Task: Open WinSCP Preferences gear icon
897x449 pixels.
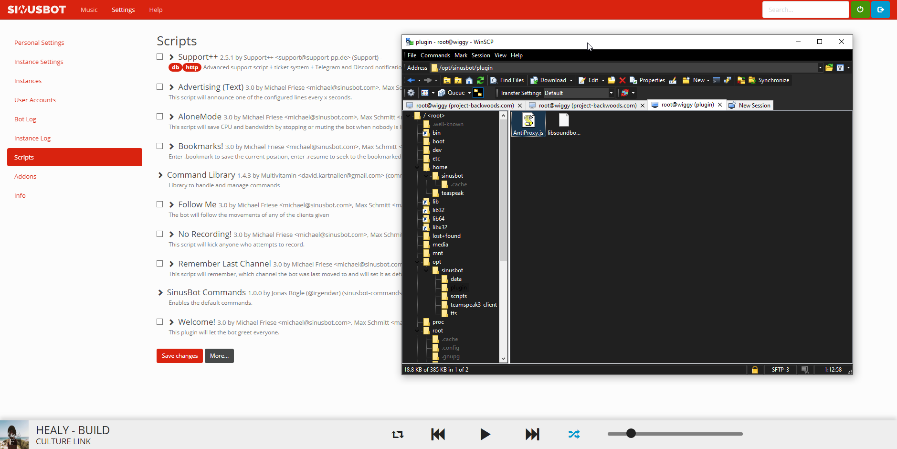Action: pos(411,93)
